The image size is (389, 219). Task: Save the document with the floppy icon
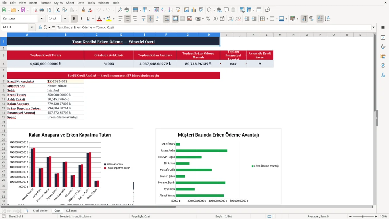point(23,10)
